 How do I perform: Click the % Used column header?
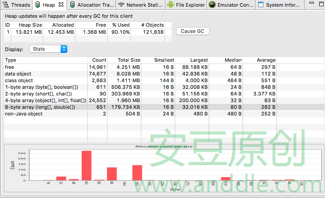point(119,25)
